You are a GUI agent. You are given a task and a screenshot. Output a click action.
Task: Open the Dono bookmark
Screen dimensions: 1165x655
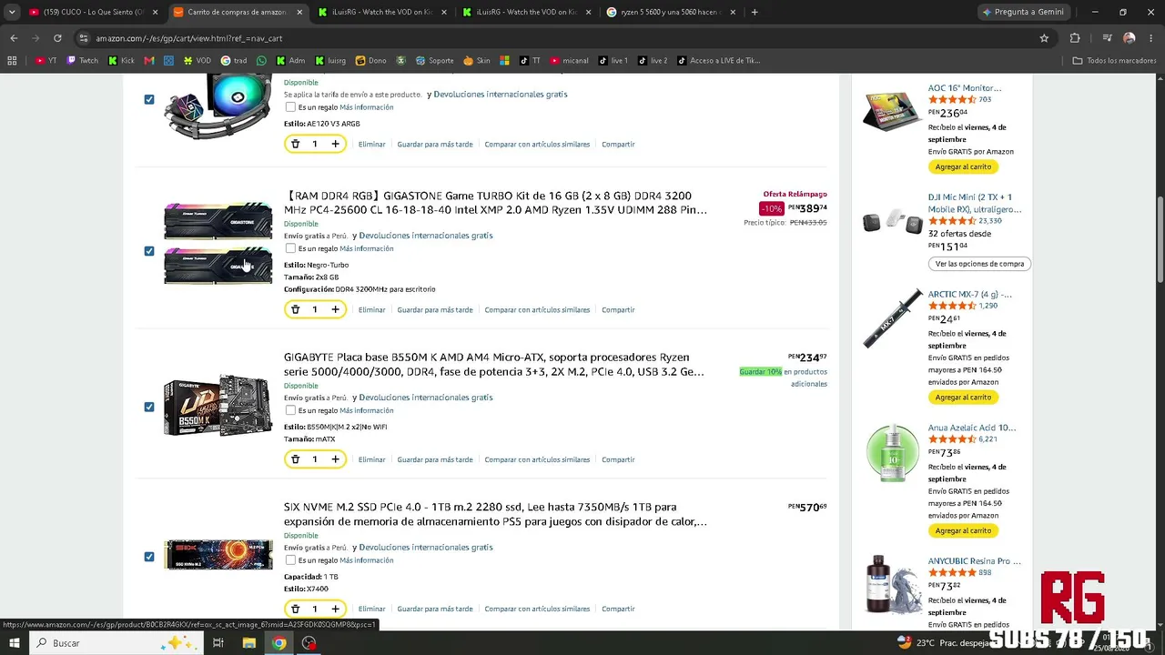(371, 61)
